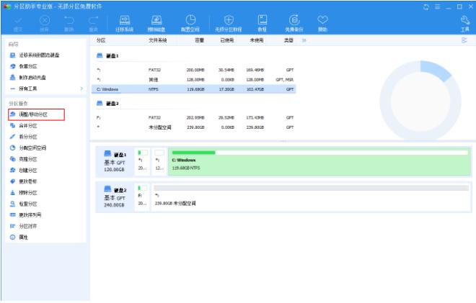Toggle the list view icon at table's right
The width and height of the screenshot is (476, 303).
click(x=464, y=41)
